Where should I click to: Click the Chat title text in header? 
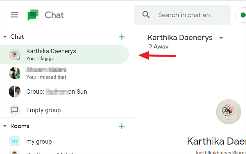(54, 15)
